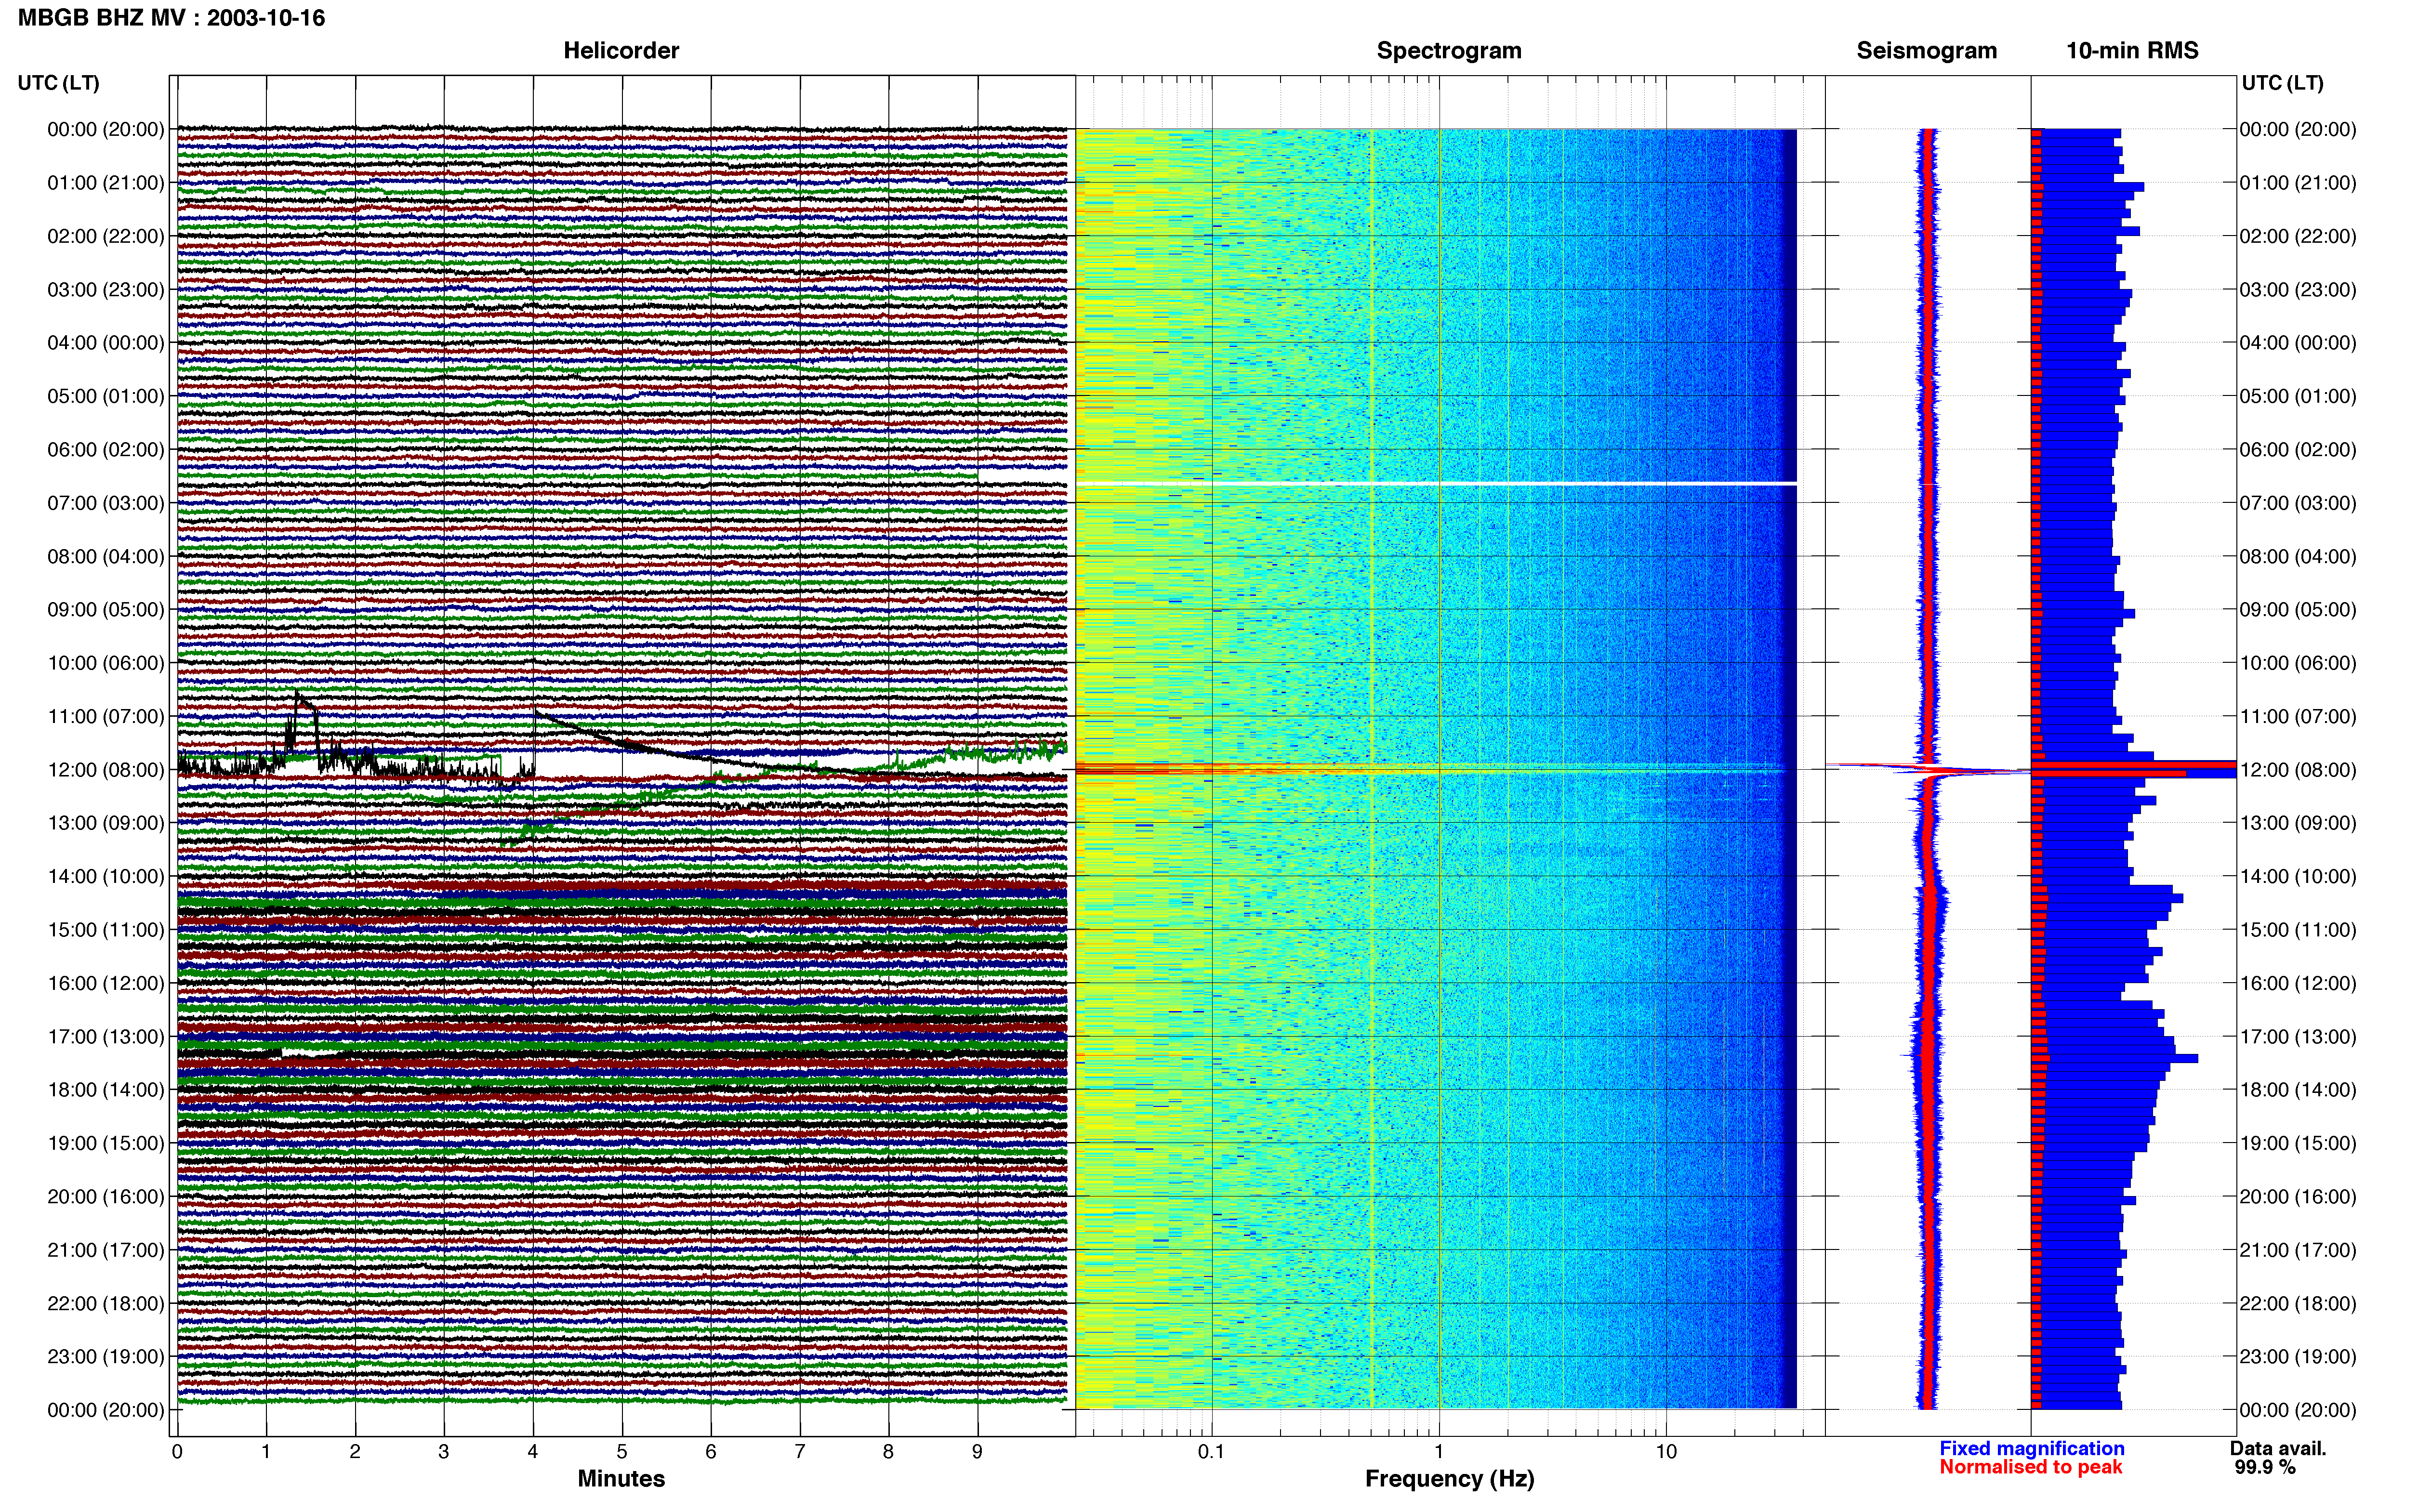Image resolution: width=2418 pixels, height=1512 pixels.
Task: Click the '99.9 %' data availability value
Action: pyautogui.click(x=2265, y=1468)
